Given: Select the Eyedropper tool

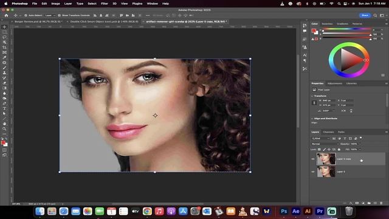Looking at the screenshot, I should (4, 57).
